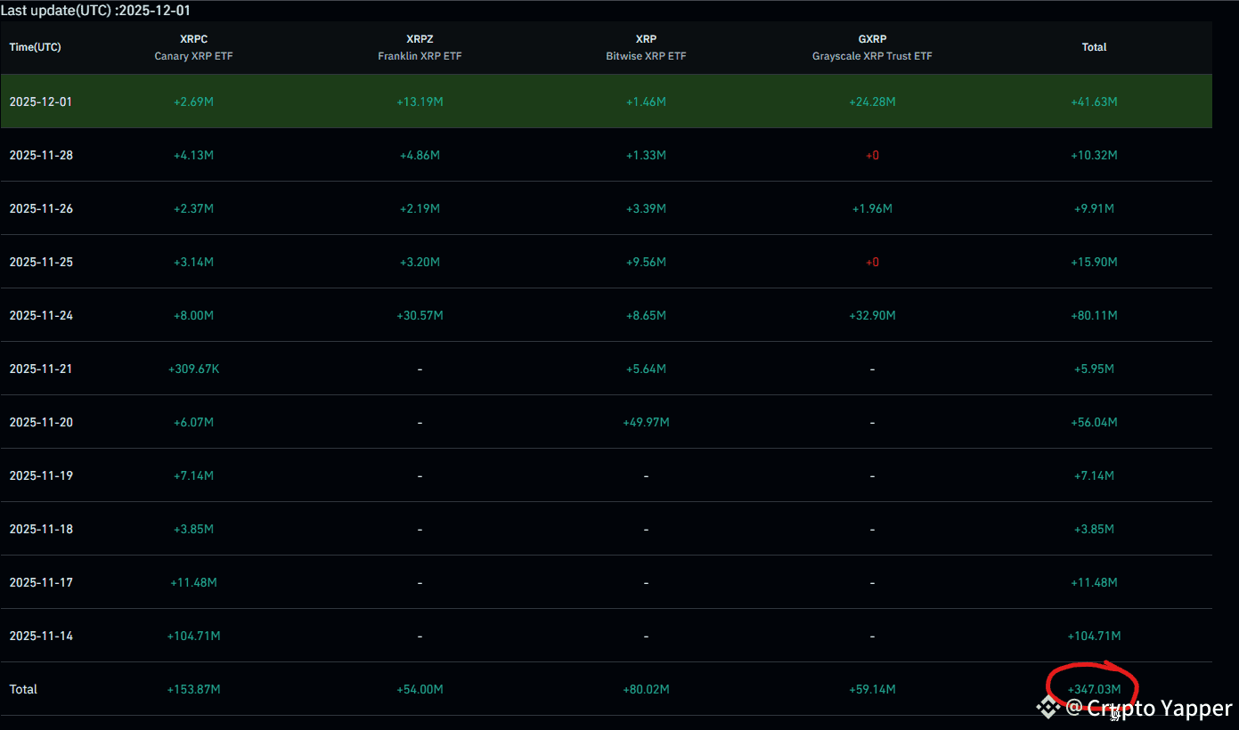Image resolution: width=1239 pixels, height=730 pixels.
Task: Select the 2025-11-19 date cell
Action: pyautogui.click(x=41, y=475)
